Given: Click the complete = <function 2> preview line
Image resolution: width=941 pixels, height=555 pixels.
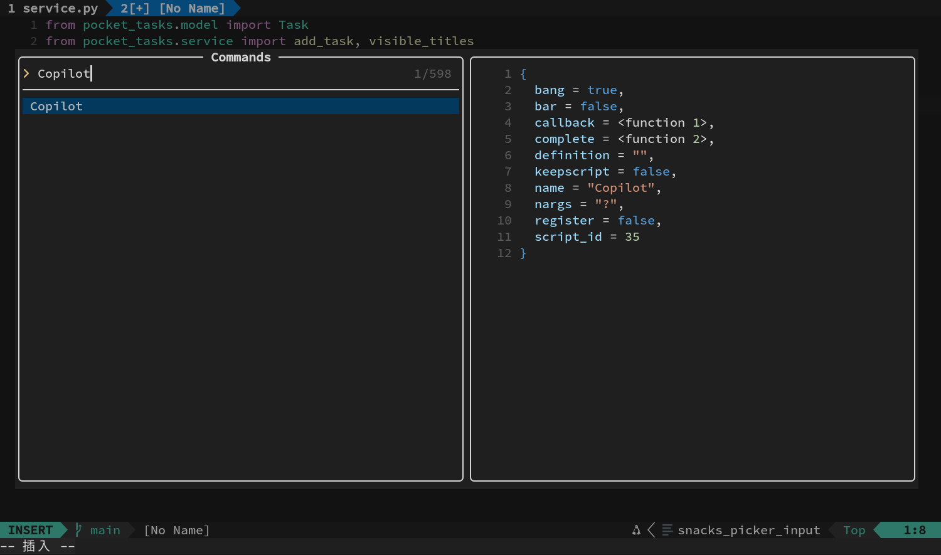Looking at the screenshot, I should coord(624,139).
